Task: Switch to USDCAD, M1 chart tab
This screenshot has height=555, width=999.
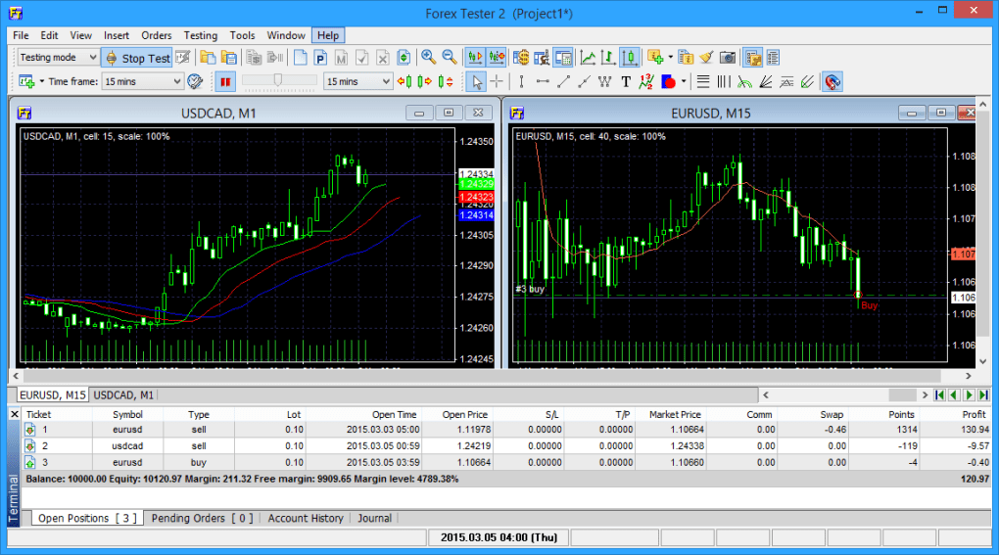Action: (x=123, y=394)
